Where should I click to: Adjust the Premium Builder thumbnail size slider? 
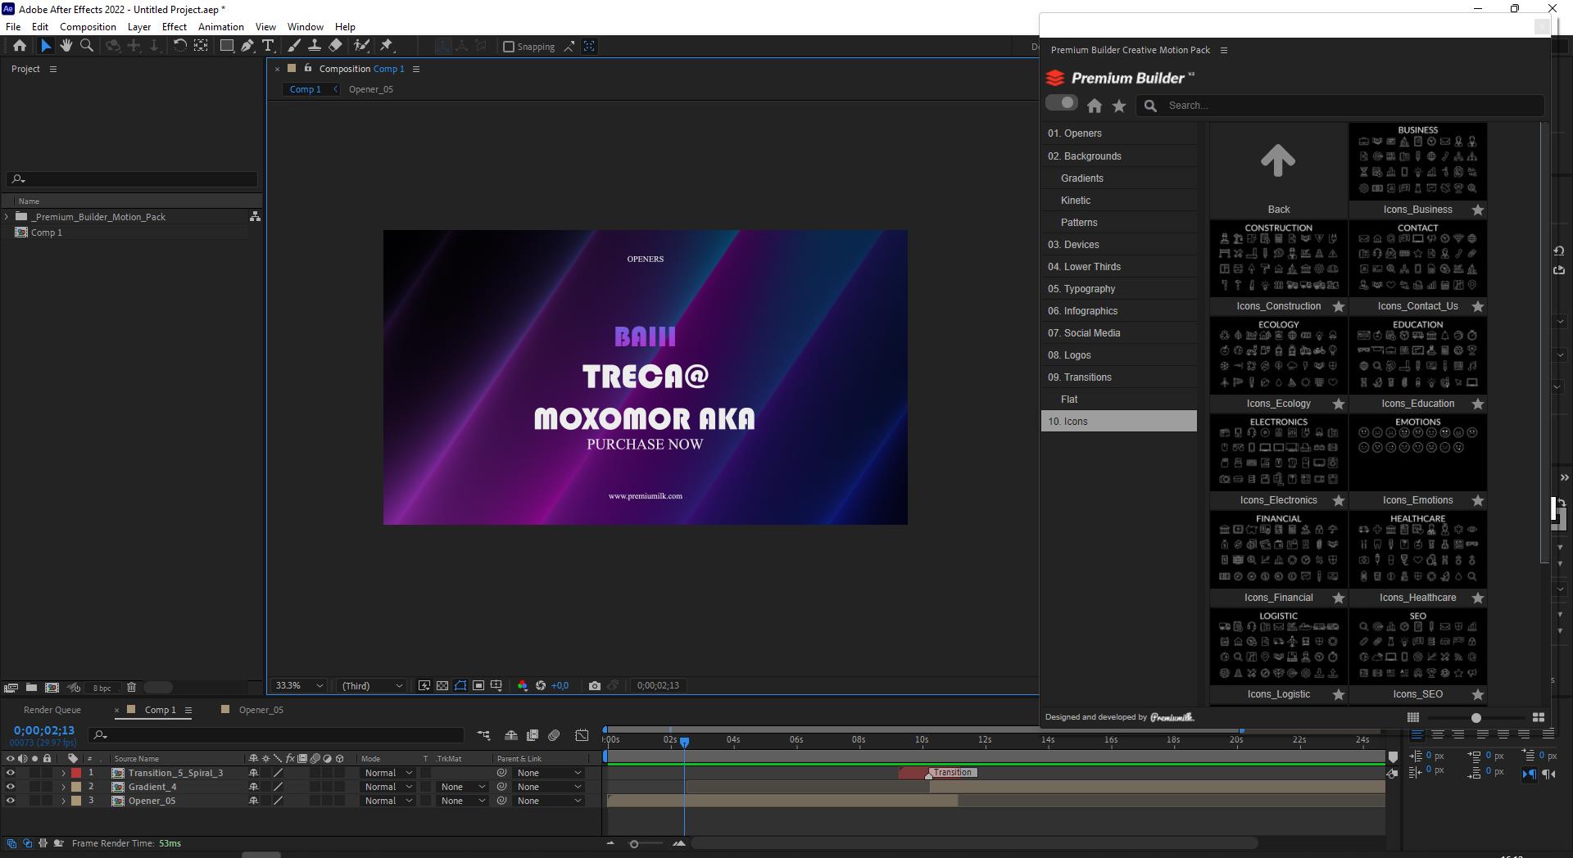pos(1476,718)
